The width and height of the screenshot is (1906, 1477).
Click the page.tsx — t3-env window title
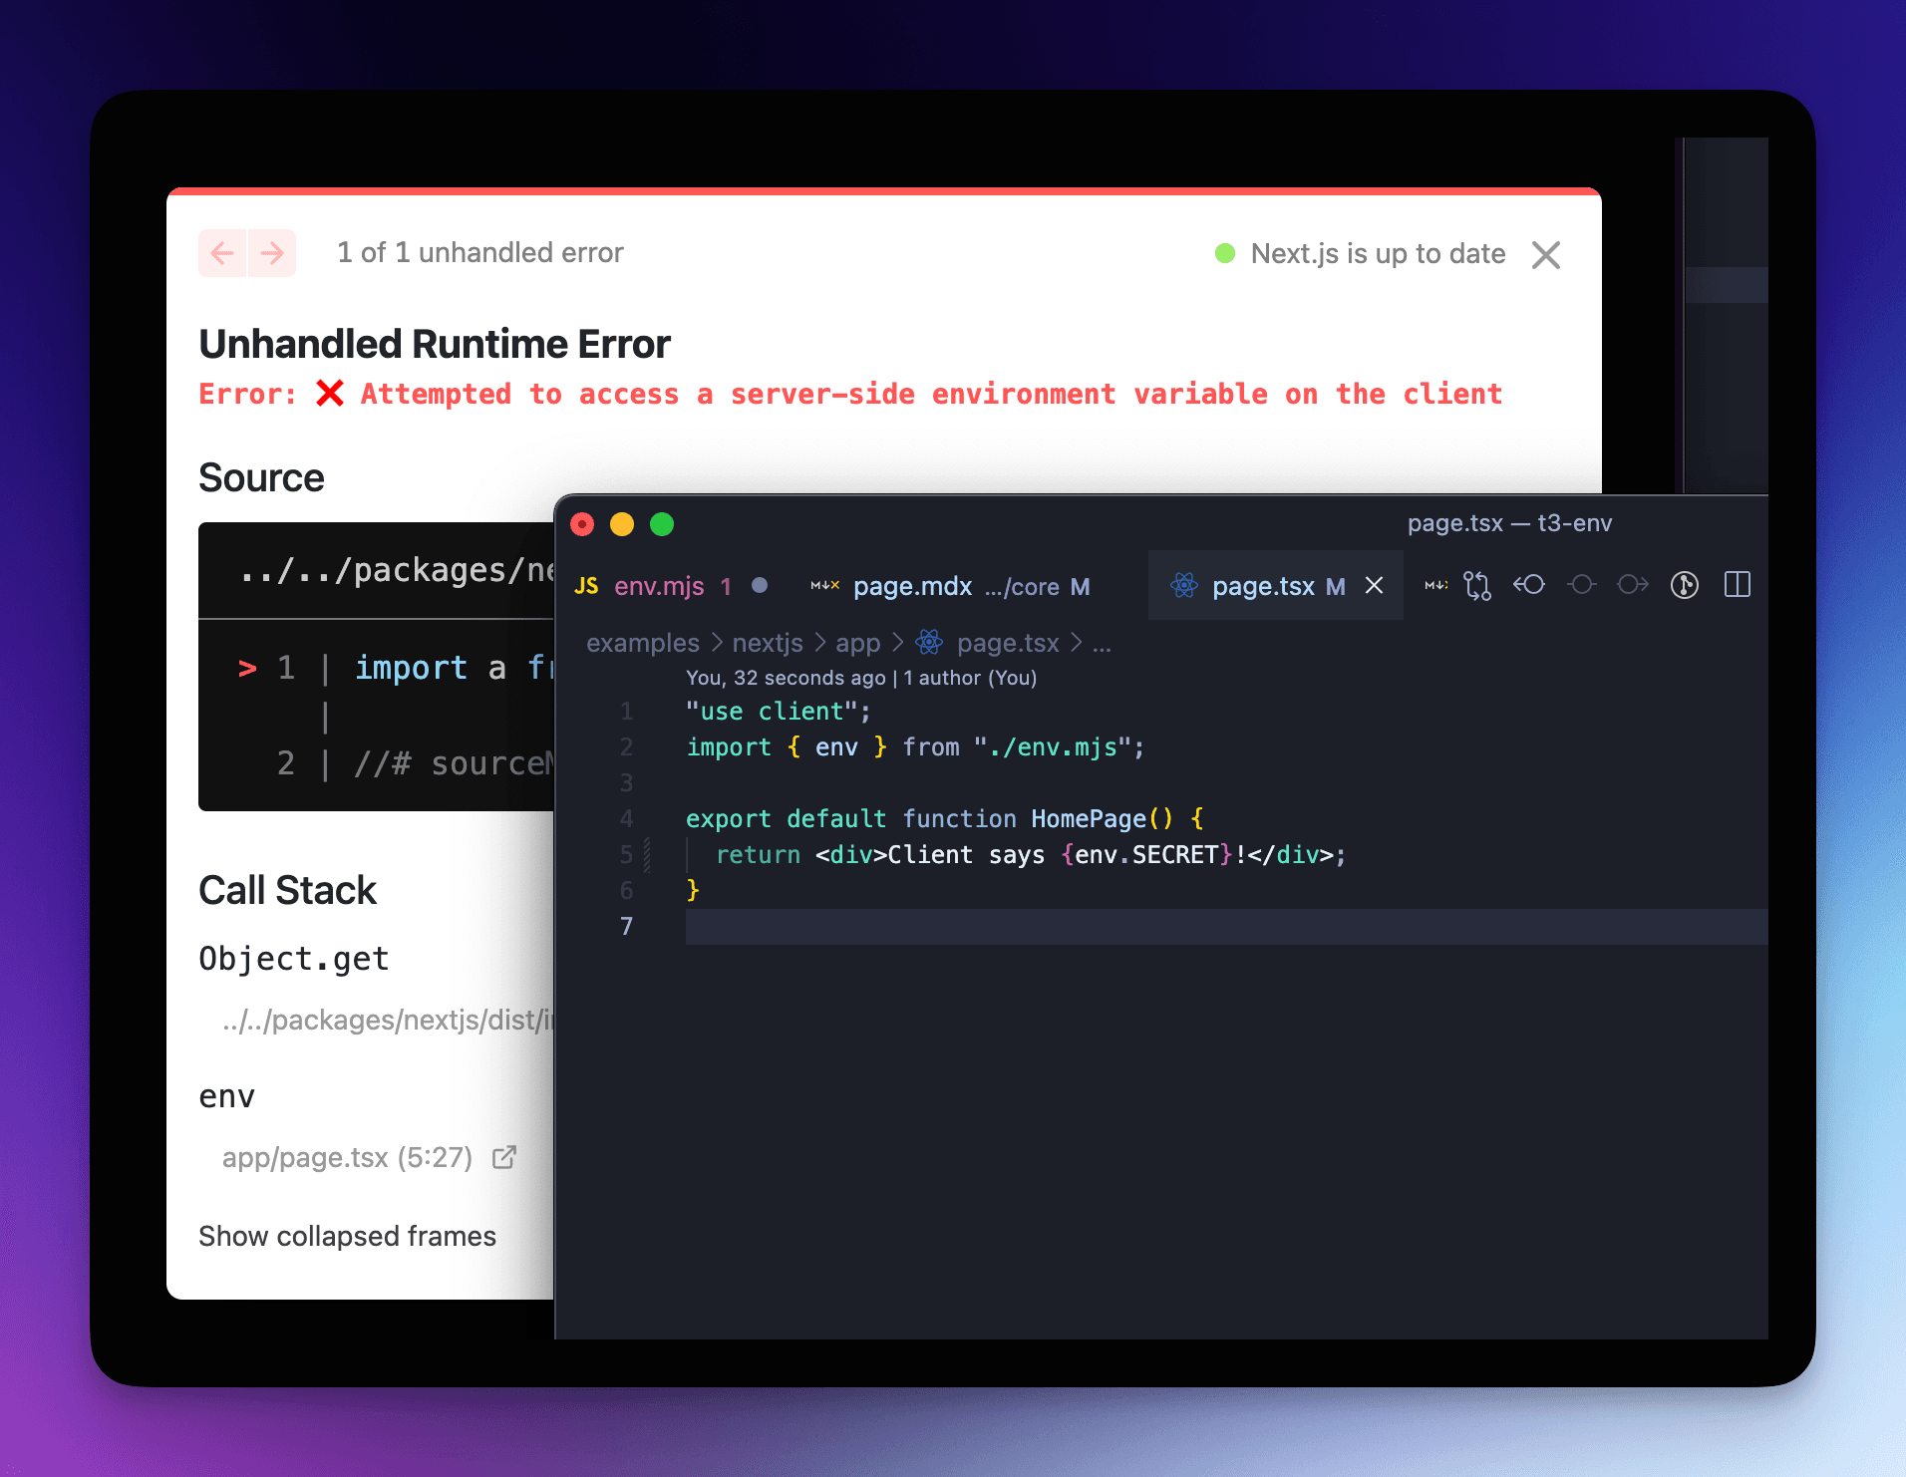tap(1509, 523)
